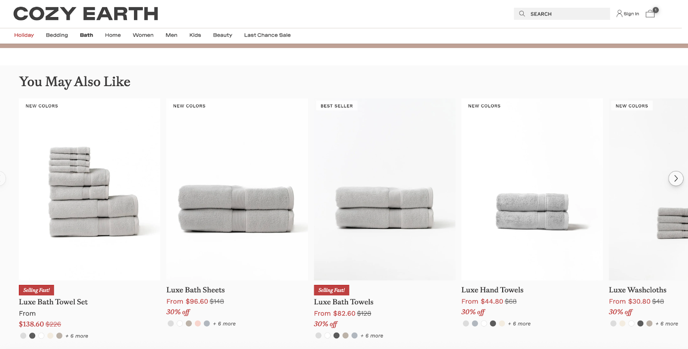688x349 pixels.
Task: Click the Sign In user icon
Action: (619, 14)
